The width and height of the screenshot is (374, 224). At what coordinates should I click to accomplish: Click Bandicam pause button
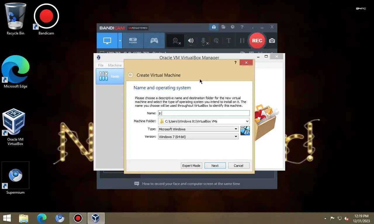click(x=242, y=41)
